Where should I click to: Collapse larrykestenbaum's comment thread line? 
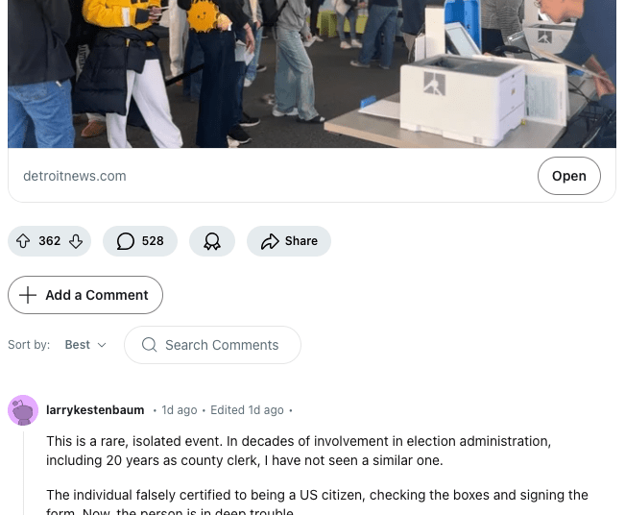click(23, 473)
